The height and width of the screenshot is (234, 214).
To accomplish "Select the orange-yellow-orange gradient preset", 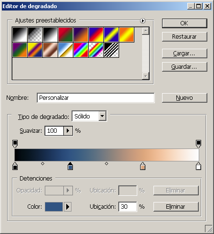I will [127, 34].
